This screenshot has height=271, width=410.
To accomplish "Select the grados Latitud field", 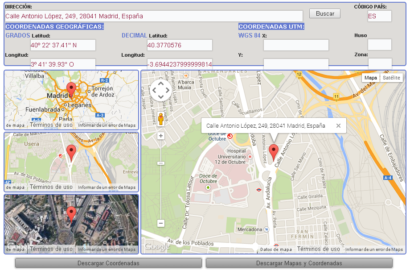I will [63, 45].
